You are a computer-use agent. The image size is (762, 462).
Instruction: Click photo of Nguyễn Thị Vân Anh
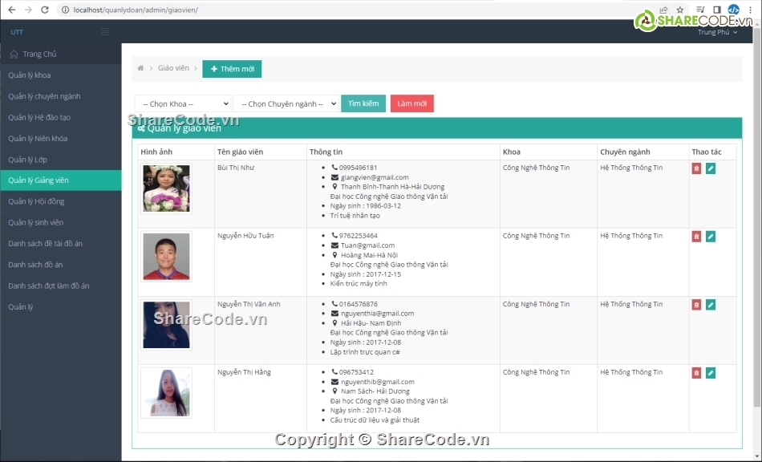pos(166,325)
